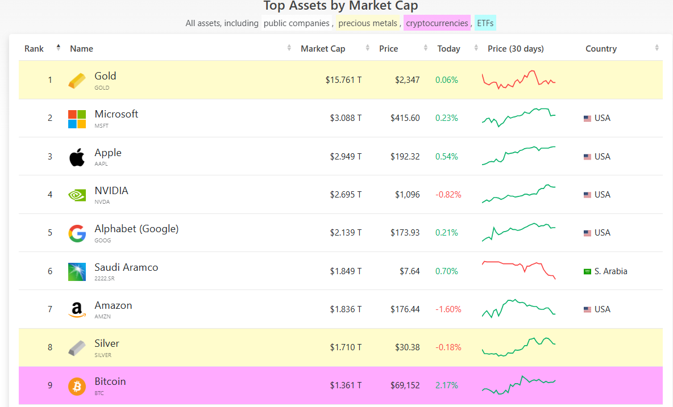This screenshot has width=673, height=407.
Task: Sort table using Name column arrows
Action: pyautogui.click(x=289, y=48)
